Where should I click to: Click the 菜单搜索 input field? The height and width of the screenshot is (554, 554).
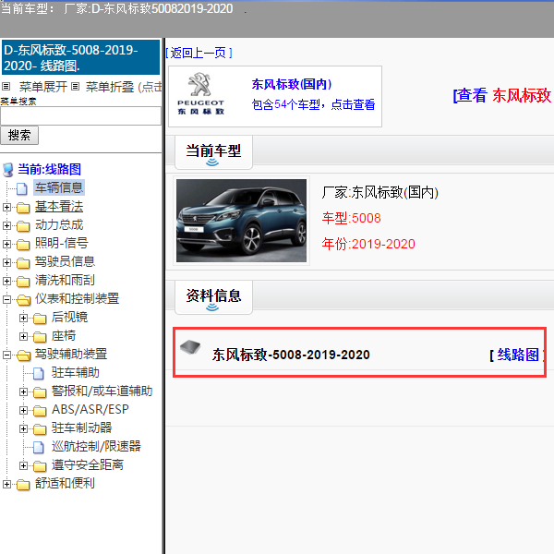(81, 116)
